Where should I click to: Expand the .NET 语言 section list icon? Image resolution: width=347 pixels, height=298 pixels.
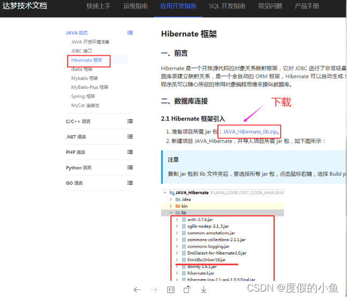click(130, 137)
